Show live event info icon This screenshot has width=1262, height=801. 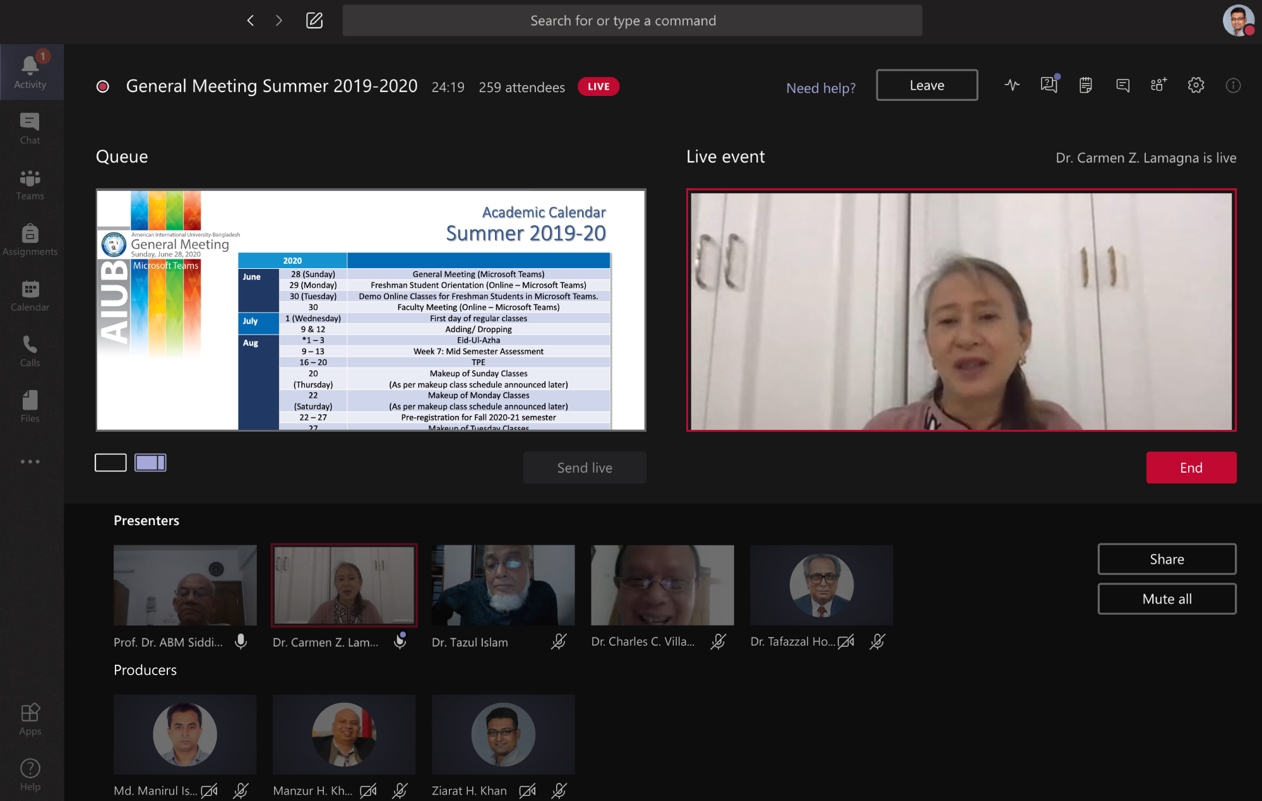coord(1232,85)
